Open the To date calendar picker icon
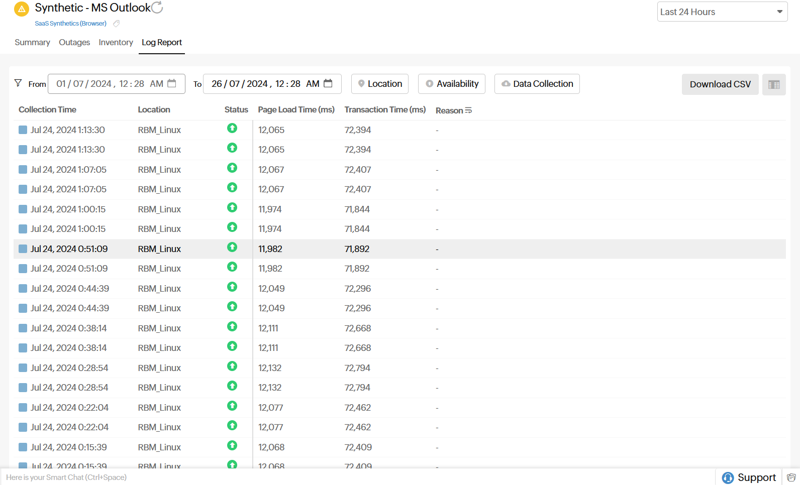 [x=328, y=83]
